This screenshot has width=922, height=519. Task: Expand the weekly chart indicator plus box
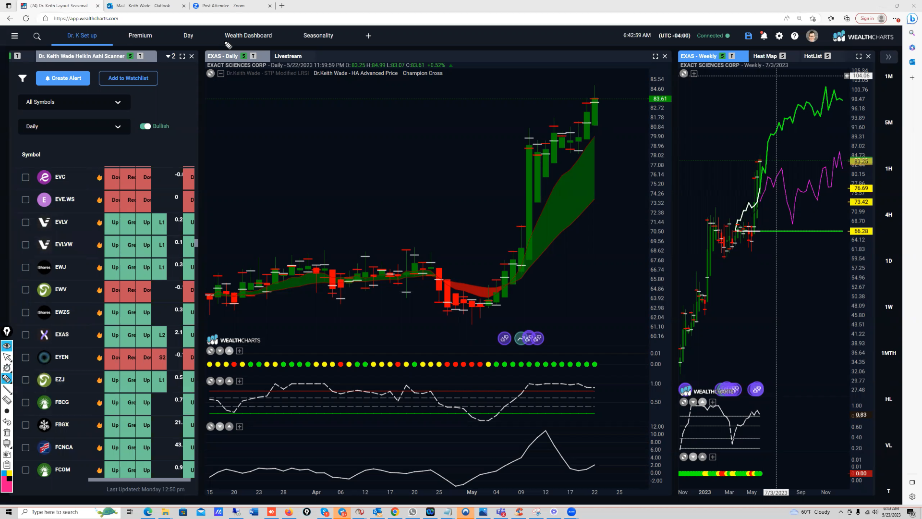(694, 74)
